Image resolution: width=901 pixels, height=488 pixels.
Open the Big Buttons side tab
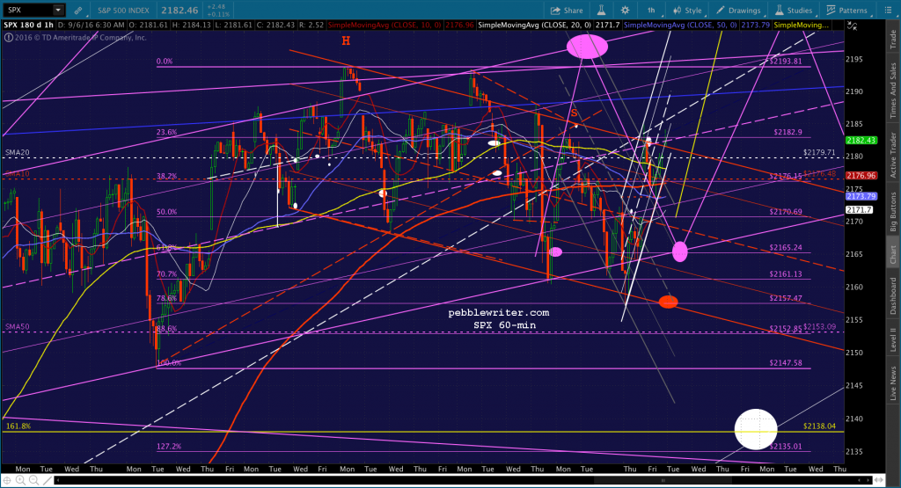click(x=893, y=211)
